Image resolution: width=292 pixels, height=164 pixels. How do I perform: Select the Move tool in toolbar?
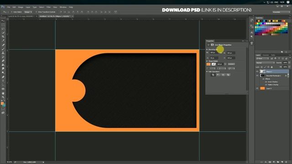coord(3,20)
